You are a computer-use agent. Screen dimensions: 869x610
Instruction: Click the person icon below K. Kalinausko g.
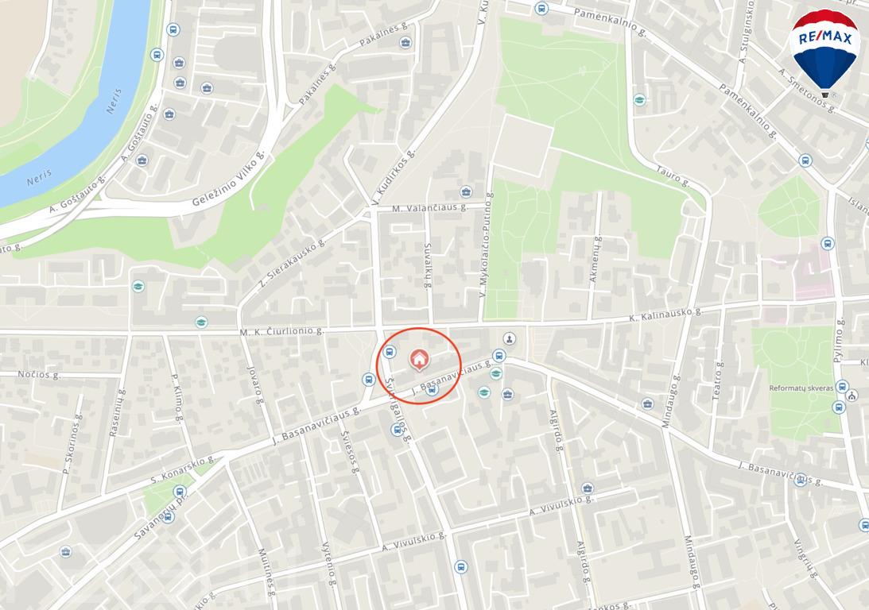click(x=510, y=339)
